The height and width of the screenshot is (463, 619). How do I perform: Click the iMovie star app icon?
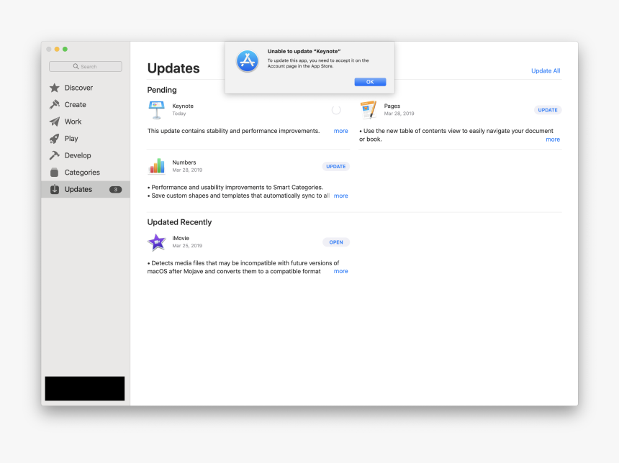[x=157, y=242]
